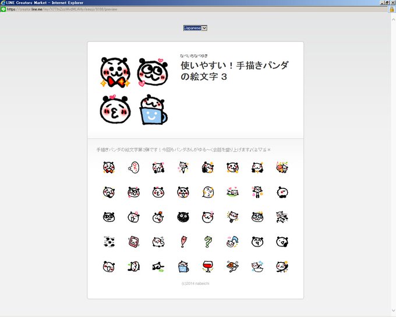The width and height of the screenshot is (396, 317).
Task: Click the green question mark emoji
Action: (x=208, y=242)
